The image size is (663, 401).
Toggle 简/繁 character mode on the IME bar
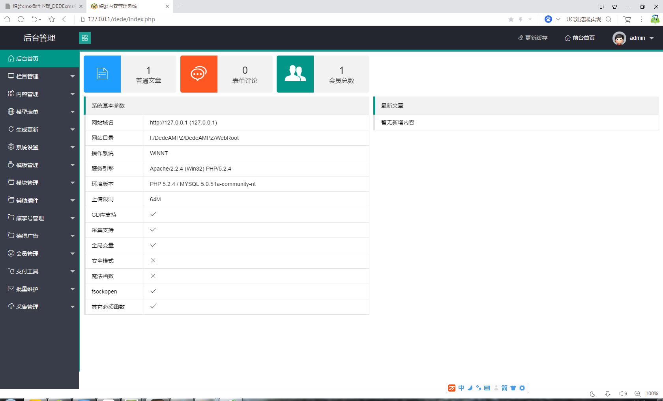click(x=504, y=388)
